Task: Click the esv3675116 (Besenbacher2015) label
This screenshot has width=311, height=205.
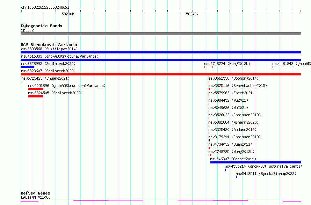Action: click(x=238, y=86)
